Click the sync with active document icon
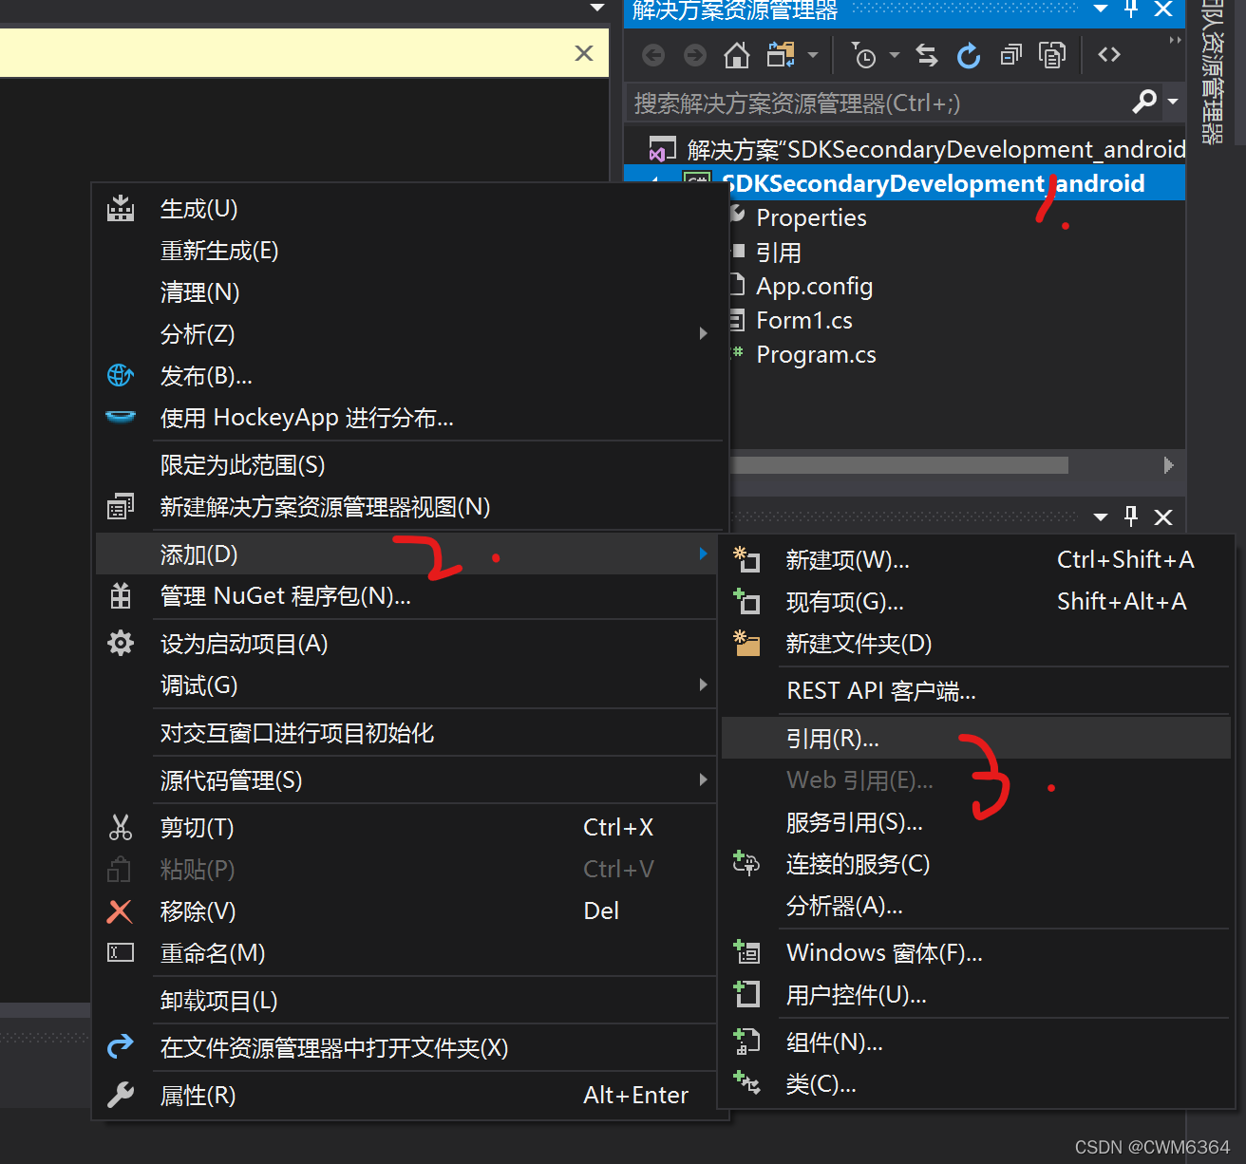The height and width of the screenshot is (1164, 1246). point(927,56)
